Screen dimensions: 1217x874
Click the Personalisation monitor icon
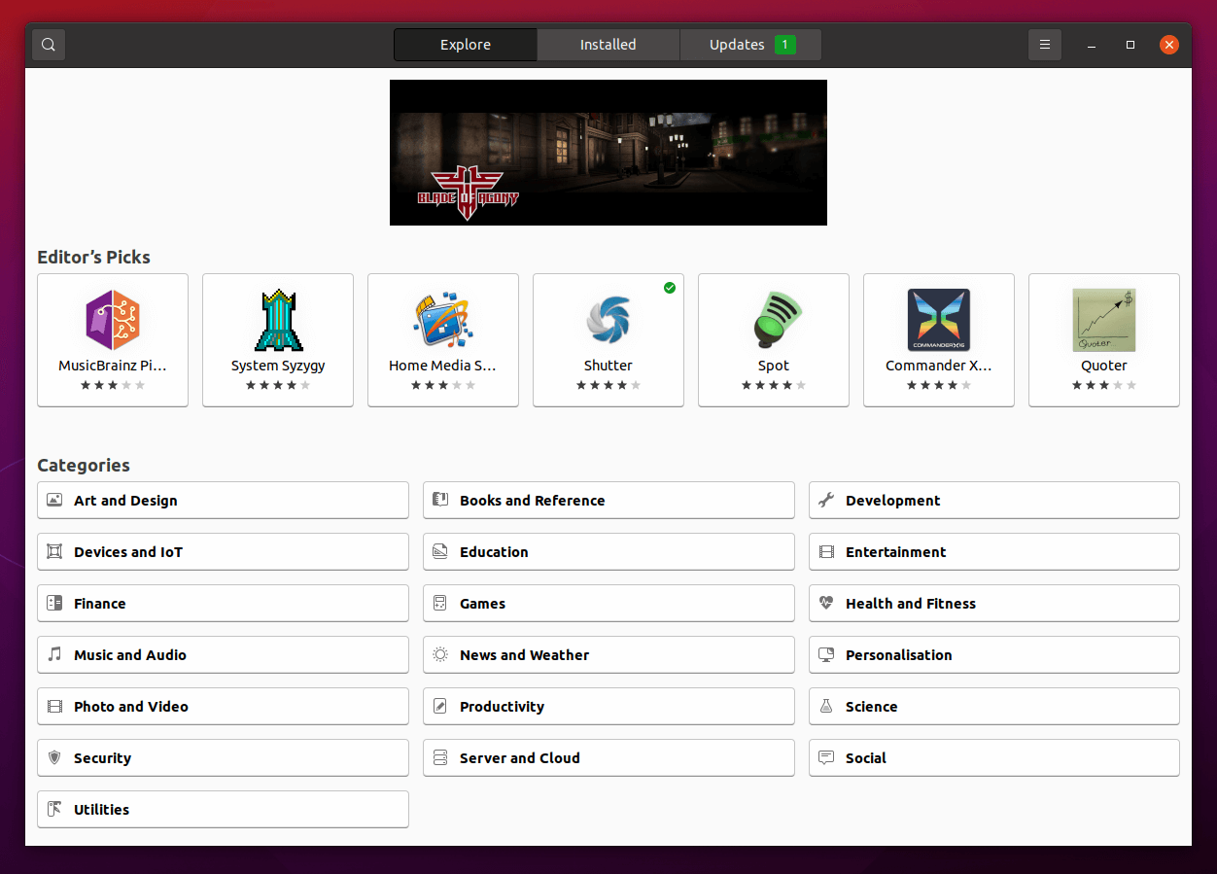tap(826, 655)
